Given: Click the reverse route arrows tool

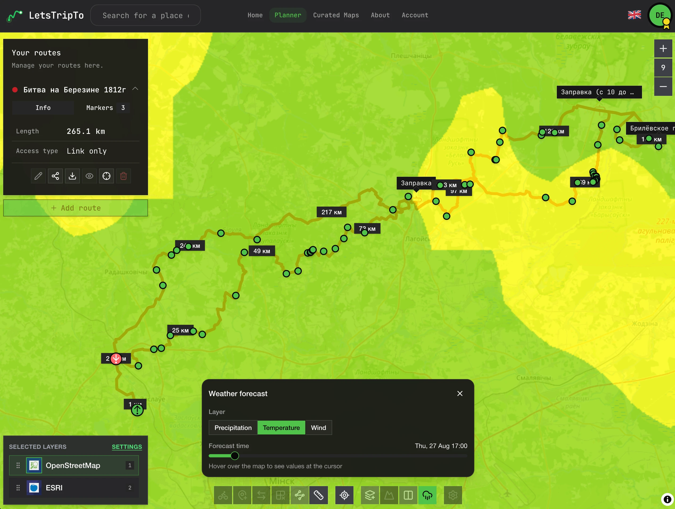Looking at the screenshot, I should [x=262, y=495].
